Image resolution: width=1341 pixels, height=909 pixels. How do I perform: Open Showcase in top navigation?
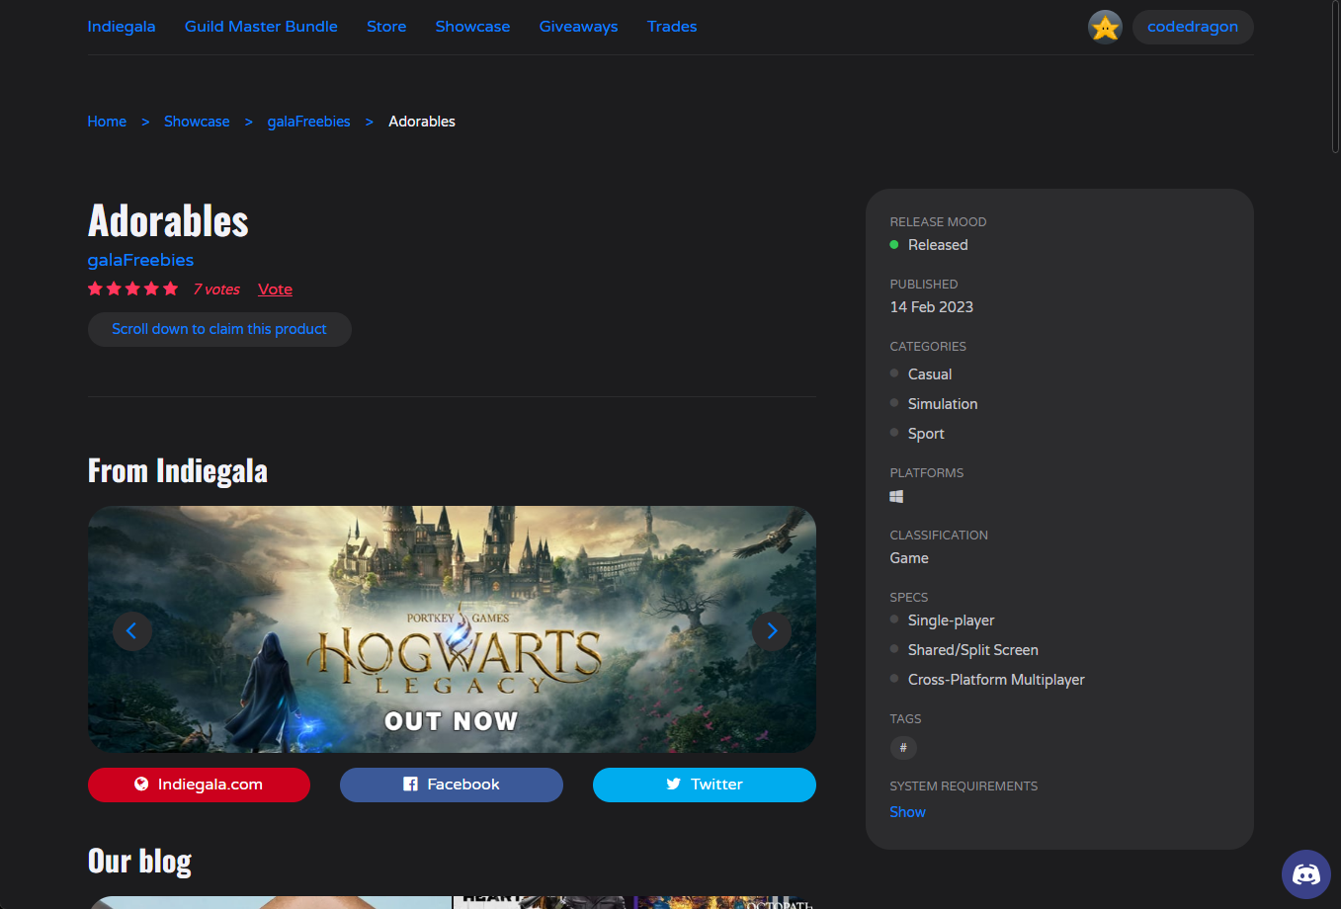[472, 27]
